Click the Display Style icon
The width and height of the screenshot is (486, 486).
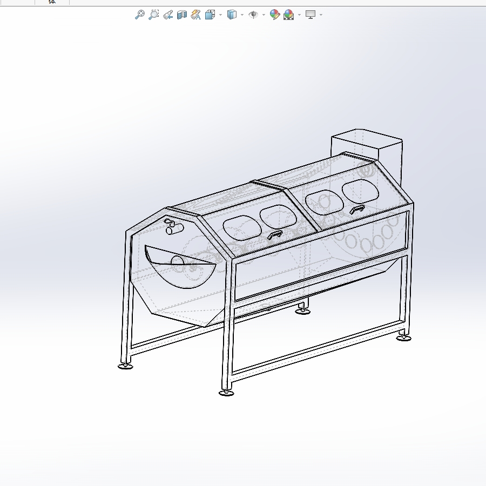tap(232, 15)
